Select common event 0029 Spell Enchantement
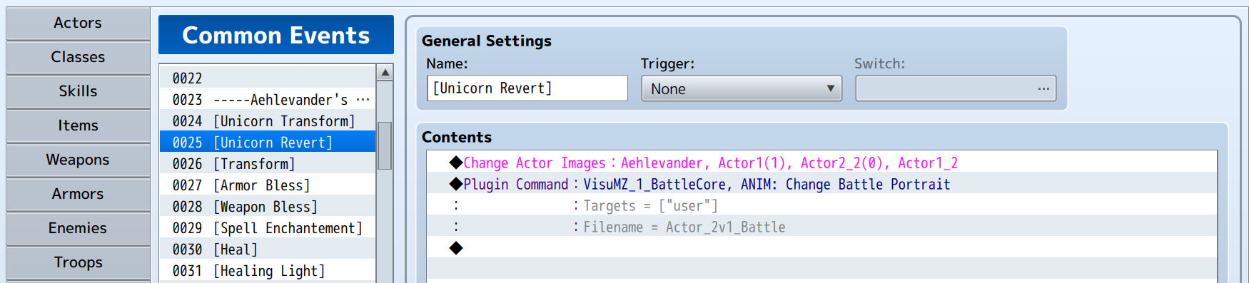The image size is (1249, 283). 268,227
